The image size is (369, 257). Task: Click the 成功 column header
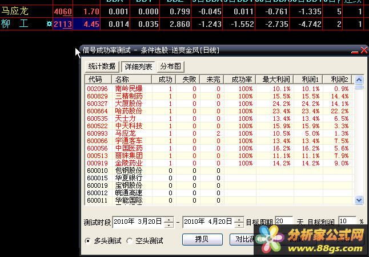(164, 80)
